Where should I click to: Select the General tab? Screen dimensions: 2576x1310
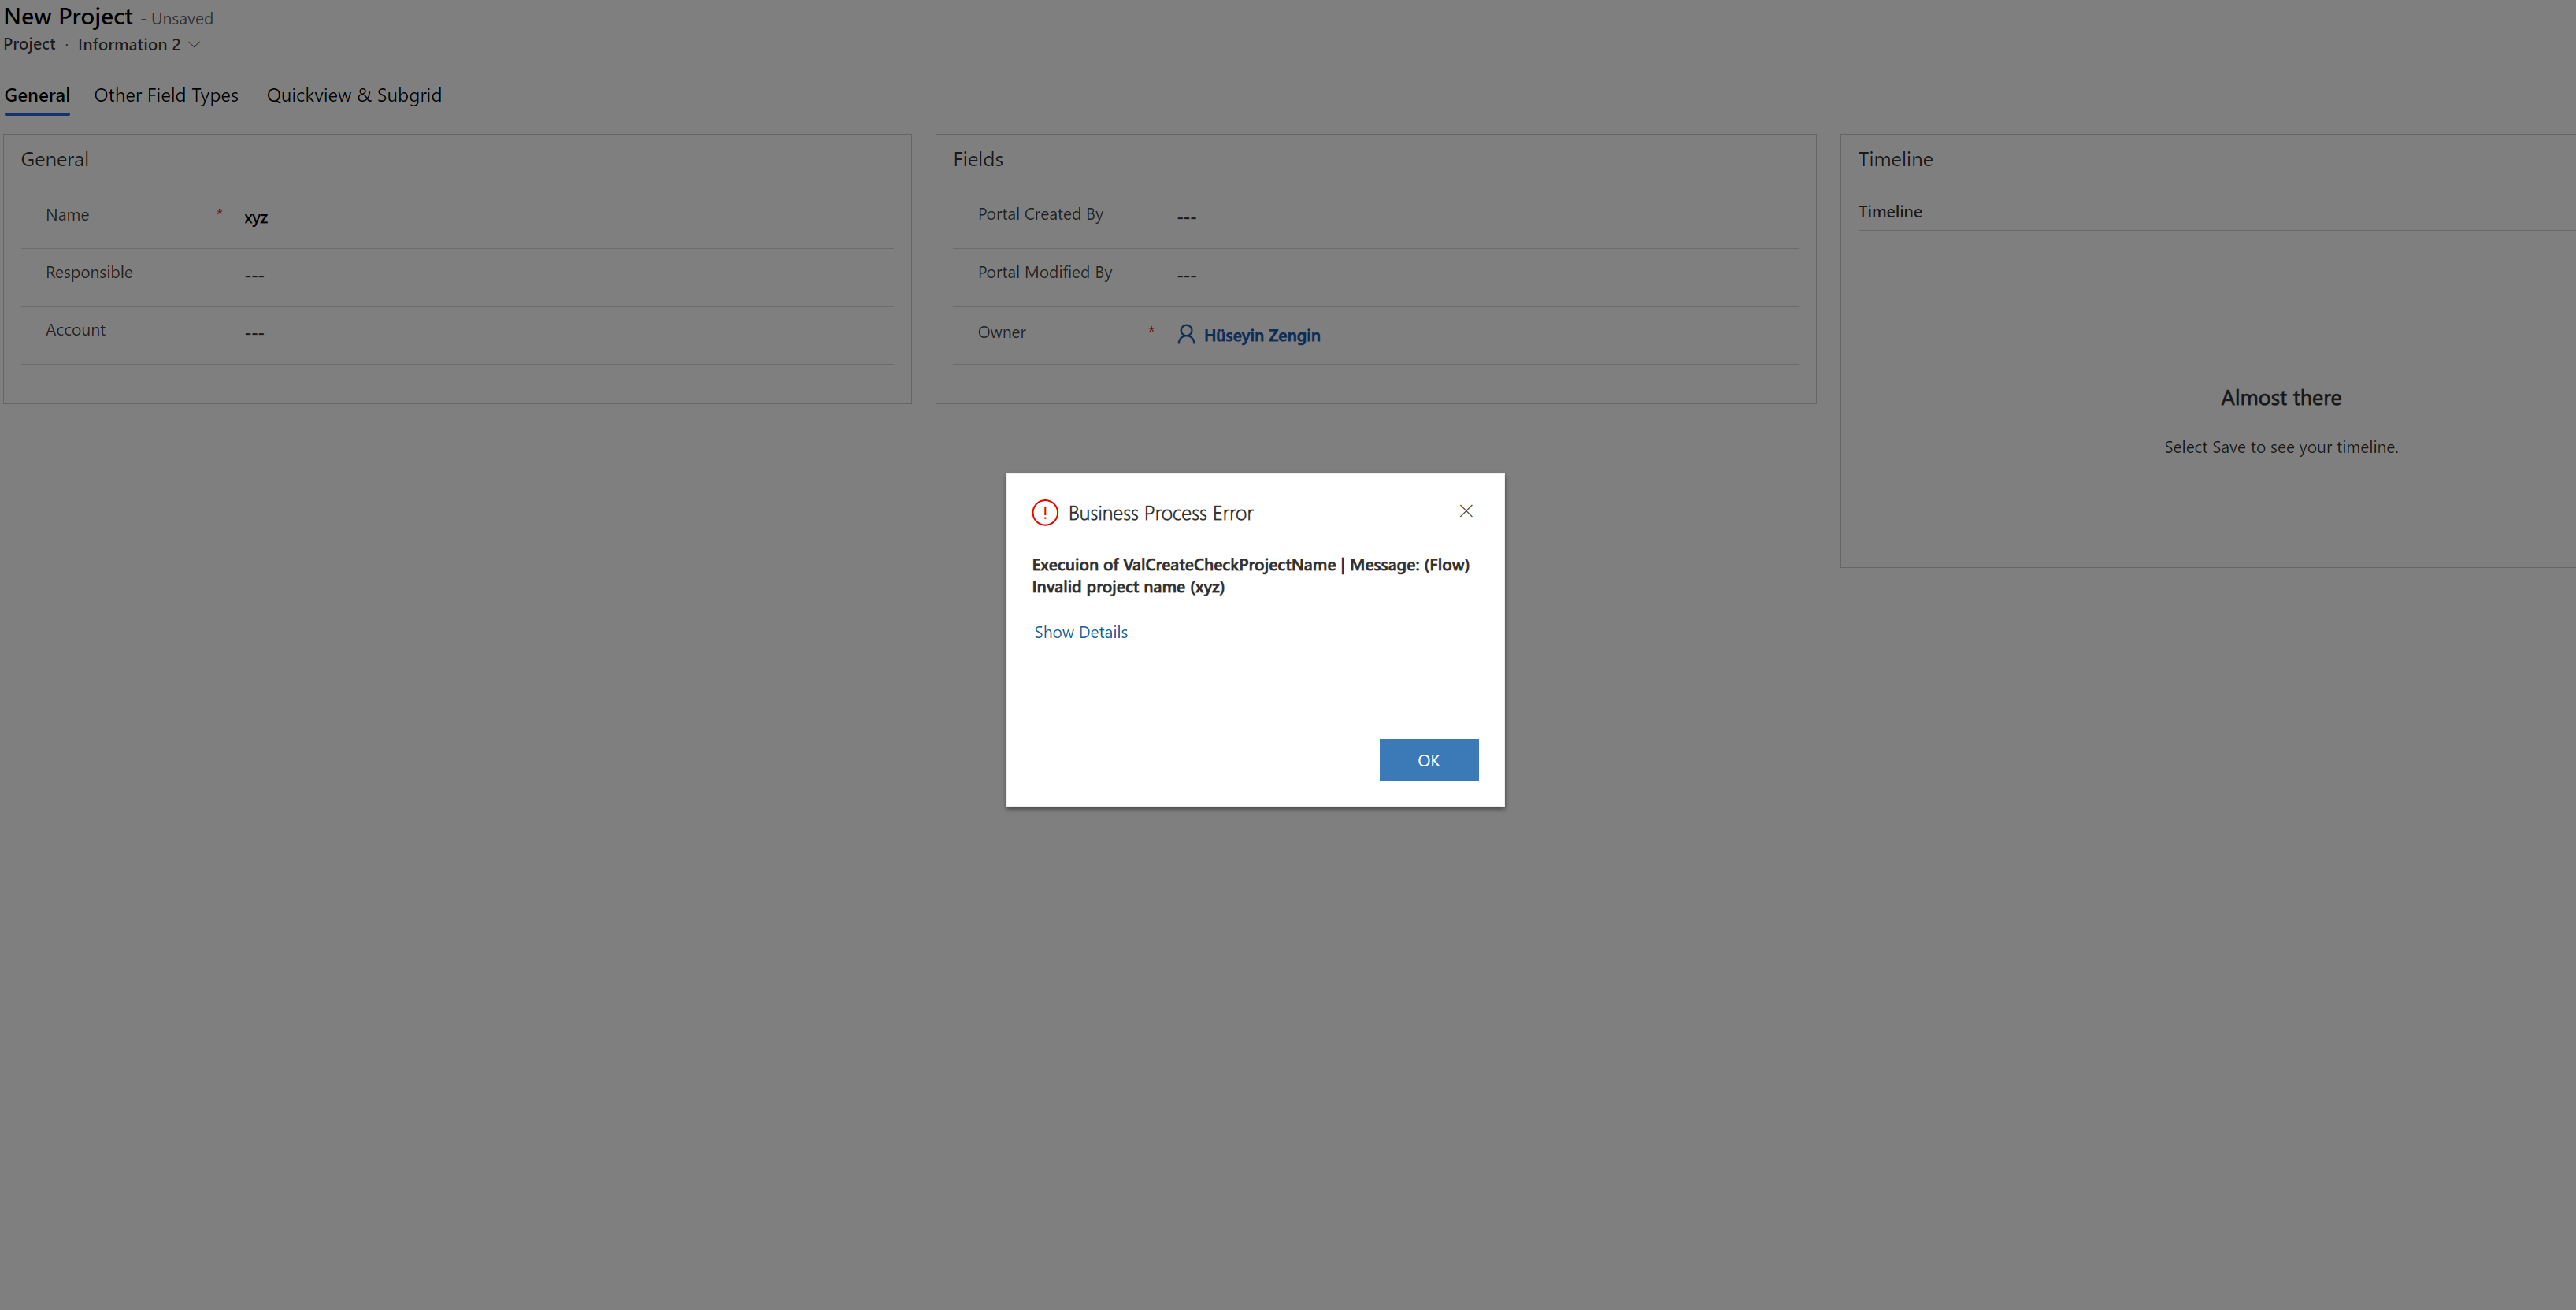pos(37,95)
